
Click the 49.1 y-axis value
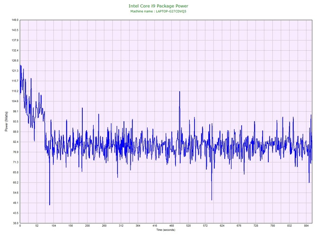pyautogui.click(x=16, y=203)
